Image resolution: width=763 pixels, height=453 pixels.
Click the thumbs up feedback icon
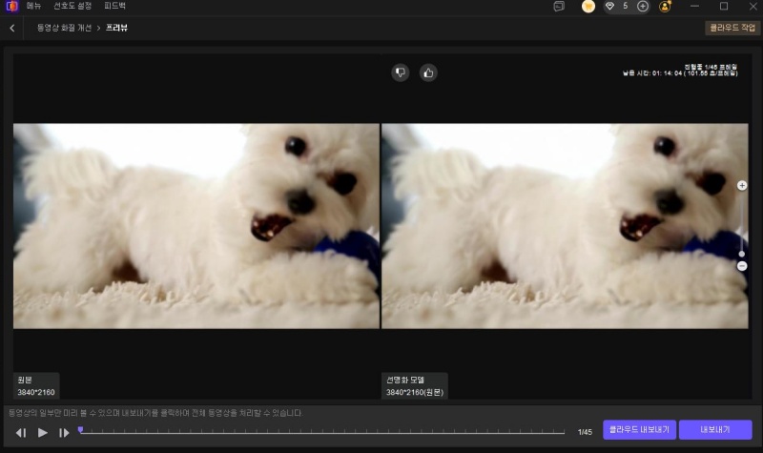[428, 72]
